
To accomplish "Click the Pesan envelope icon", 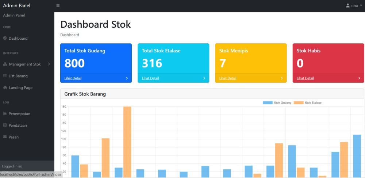I will (x=5, y=137).
